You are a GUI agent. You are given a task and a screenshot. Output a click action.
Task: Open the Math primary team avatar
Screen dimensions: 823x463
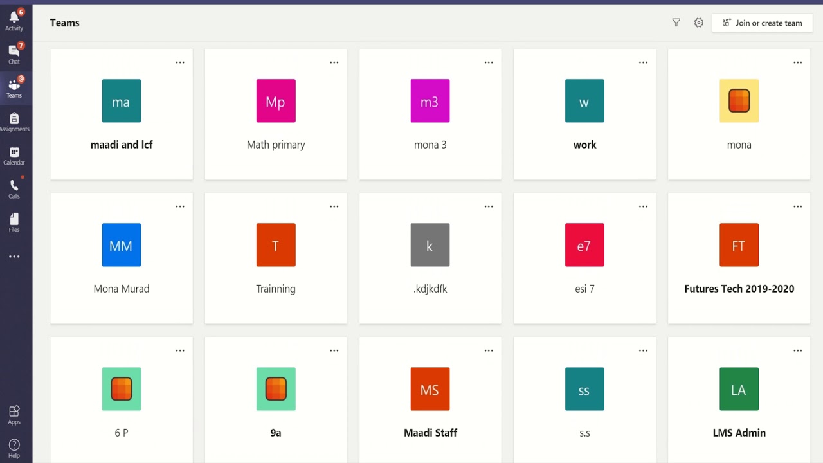276,101
